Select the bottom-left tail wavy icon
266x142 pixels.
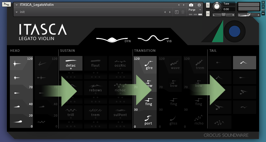click(x=220, y=122)
